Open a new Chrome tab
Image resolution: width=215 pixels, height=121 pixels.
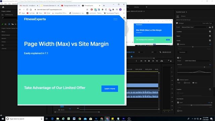click(104, 6)
